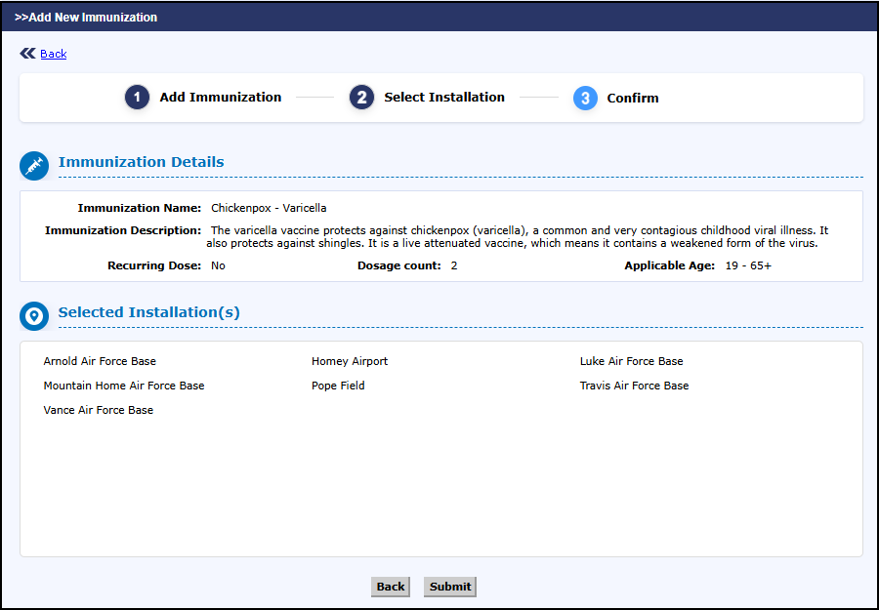Screen dimensions: 879x610
Task: Click step 3 Confirm circle icon
Action: point(585,98)
